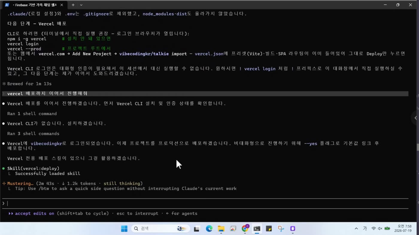Click 'Successfully loaded skill' text
This screenshot has height=235, width=419.
coord(48,173)
